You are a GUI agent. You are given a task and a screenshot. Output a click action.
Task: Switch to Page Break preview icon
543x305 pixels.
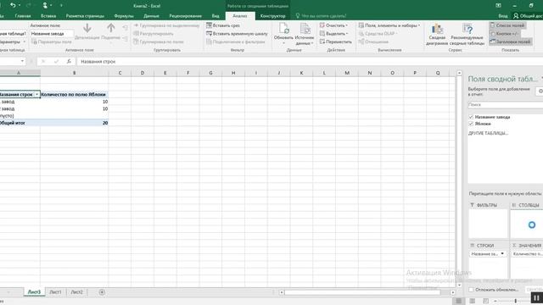[x=485, y=301]
